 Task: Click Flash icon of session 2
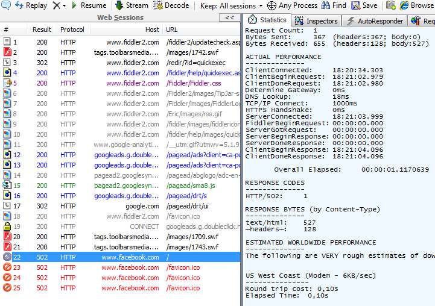coord(7,52)
